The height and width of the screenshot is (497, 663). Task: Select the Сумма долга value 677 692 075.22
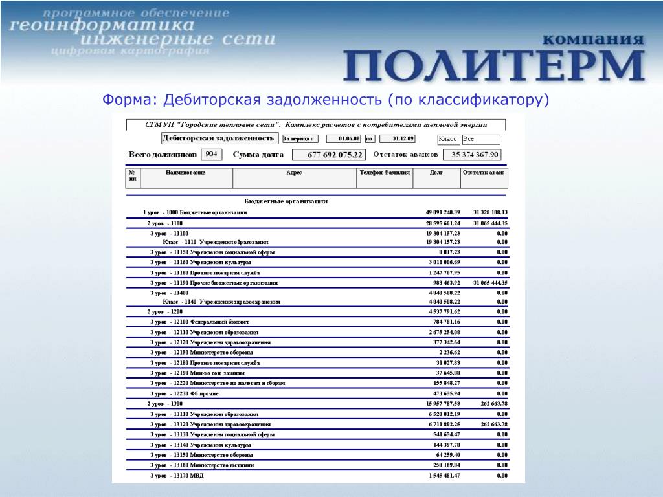[329, 155]
